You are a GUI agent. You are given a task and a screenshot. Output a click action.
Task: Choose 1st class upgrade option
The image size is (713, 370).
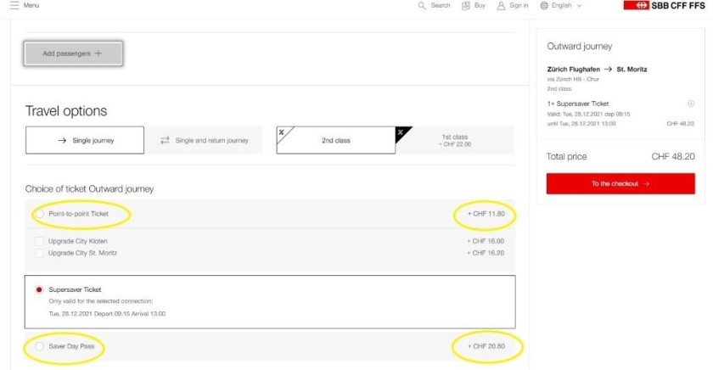pos(455,140)
